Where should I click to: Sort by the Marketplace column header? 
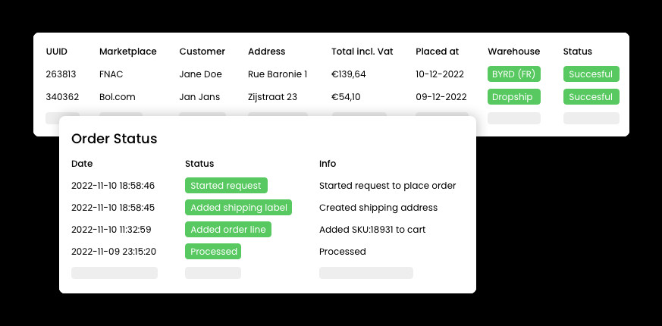point(128,52)
